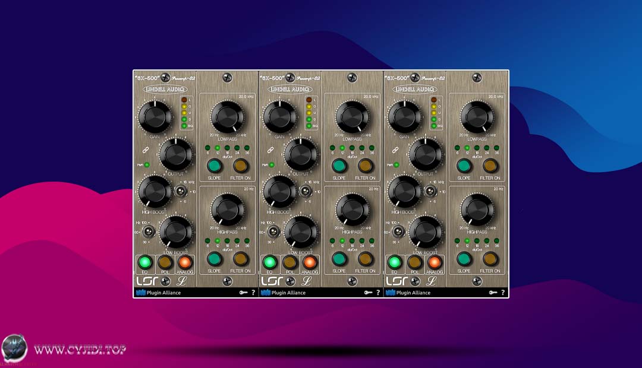Flip high boost kHz switch in right plugin

pos(430,191)
